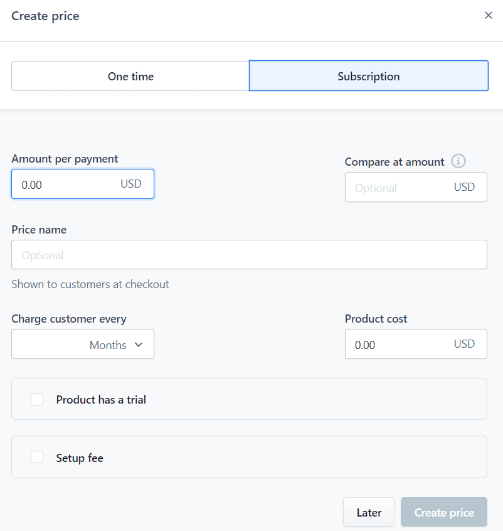
Task: Choose the Later button
Action: (x=369, y=512)
